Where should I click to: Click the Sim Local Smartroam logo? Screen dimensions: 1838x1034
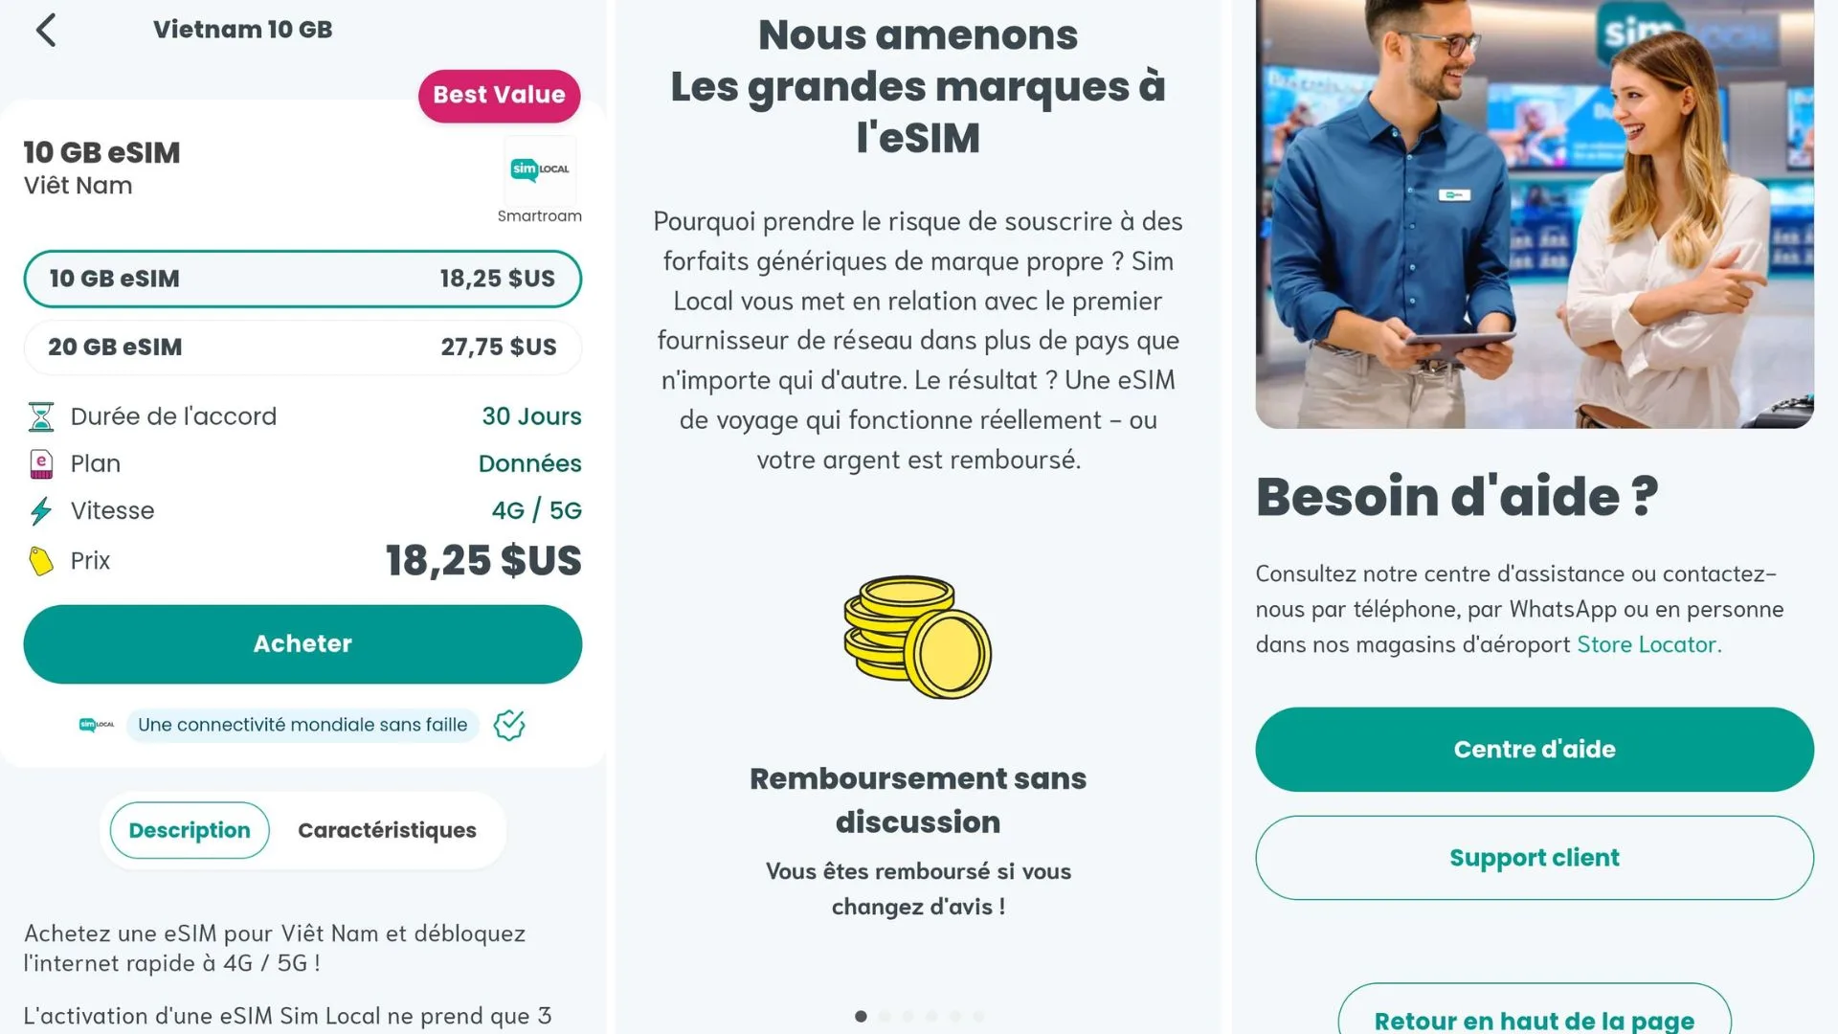point(540,169)
